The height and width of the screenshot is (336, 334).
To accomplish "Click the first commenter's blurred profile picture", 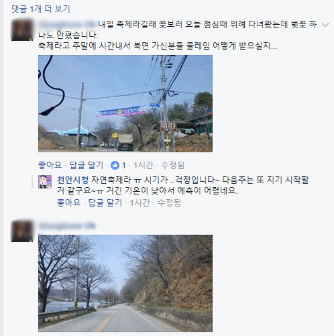I will click(x=22, y=30).
